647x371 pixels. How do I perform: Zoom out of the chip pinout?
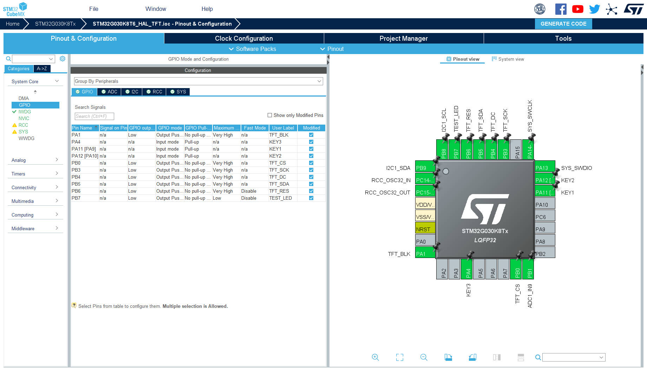pos(424,357)
